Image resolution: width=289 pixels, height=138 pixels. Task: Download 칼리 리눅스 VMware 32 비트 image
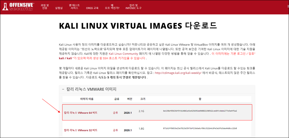81,130
